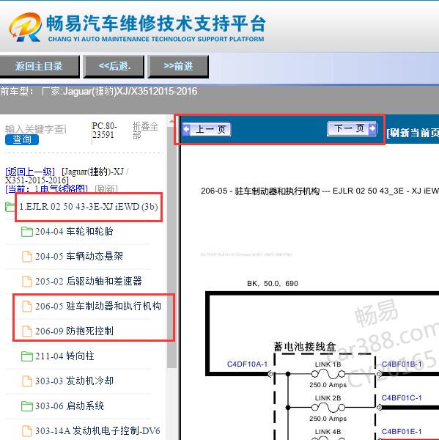The width and height of the screenshot is (439, 440).
Task: Click folder icon beside 1.EJLR 02 50 43-3E
Action: pos(10,207)
